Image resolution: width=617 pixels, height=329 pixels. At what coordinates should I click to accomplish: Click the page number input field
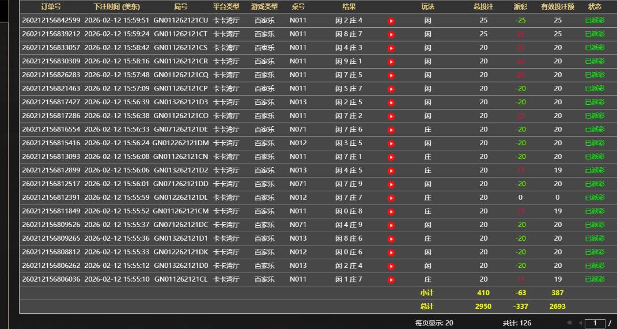point(595,323)
